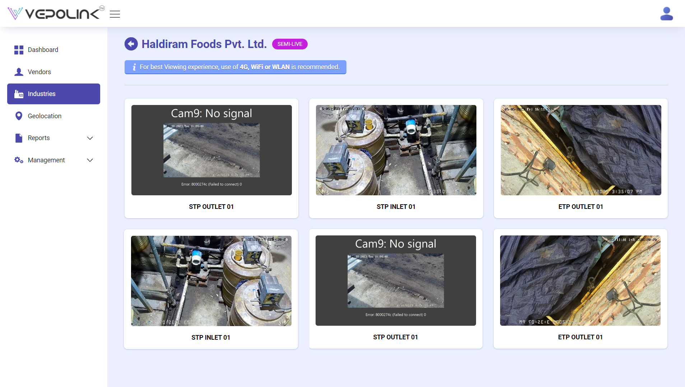This screenshot has width=685, height=387.
Task: Click the Haldiram Foods Pvt. Ltd. title
Action: (x=204, y=44)
